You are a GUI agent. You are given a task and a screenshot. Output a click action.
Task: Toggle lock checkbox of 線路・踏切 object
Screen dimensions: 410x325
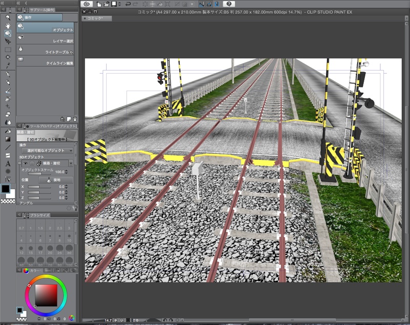tap(32, 163)
